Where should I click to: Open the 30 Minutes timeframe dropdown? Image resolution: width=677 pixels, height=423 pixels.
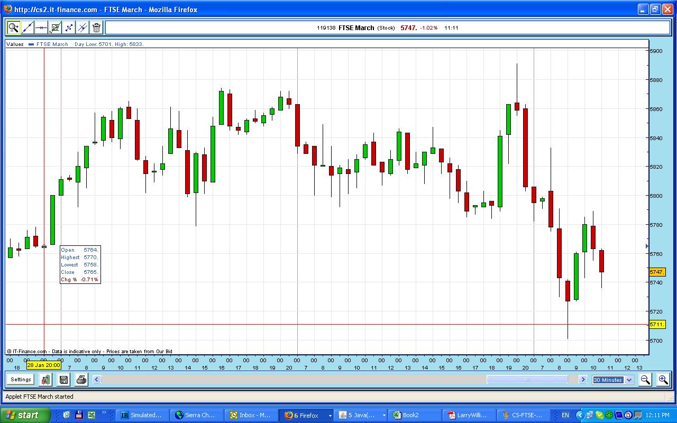(x=613, y=380)
